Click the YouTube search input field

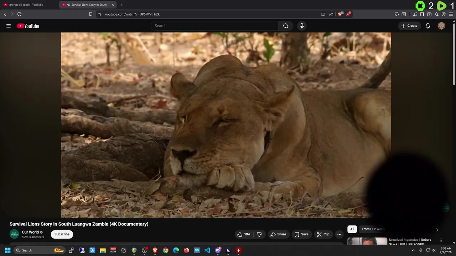[215, 26]
